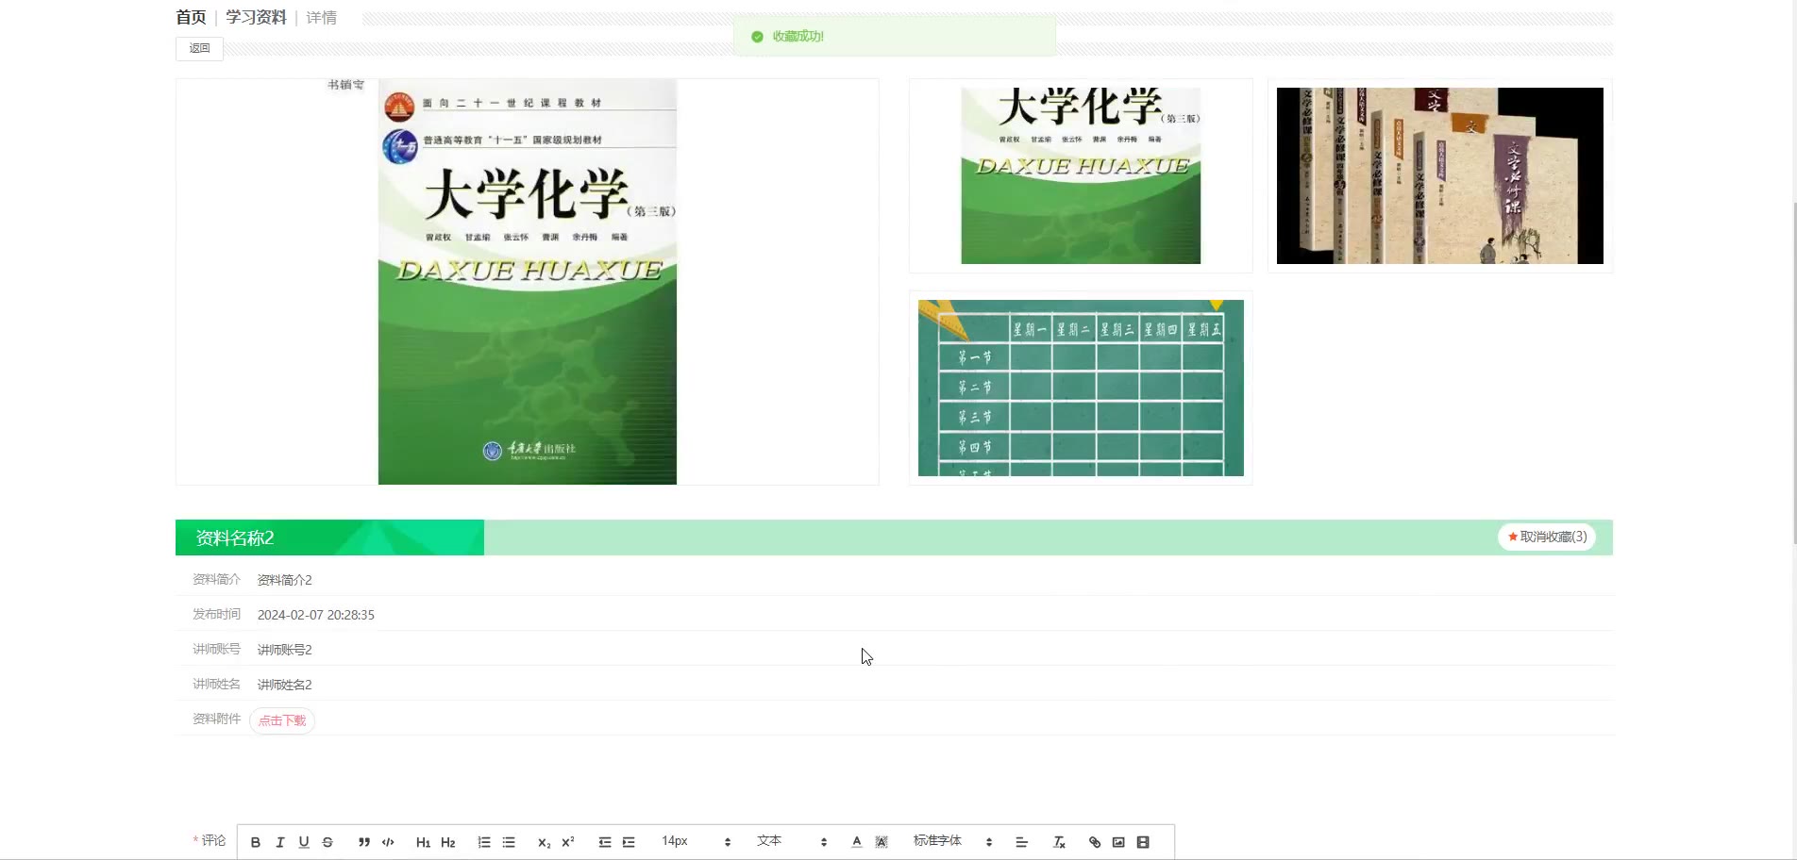Apply Heading 1 style

click(x=423, y=842)
